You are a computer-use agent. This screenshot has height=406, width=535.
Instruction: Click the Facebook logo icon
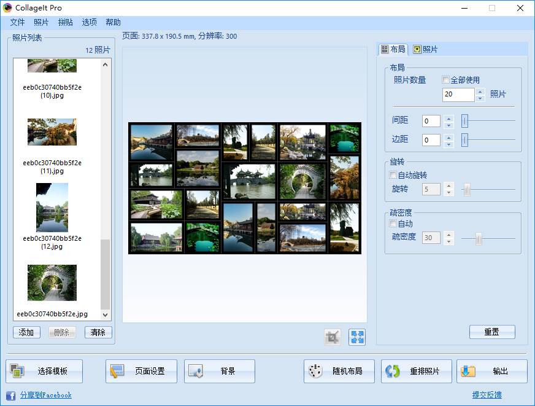(x=11, y=396)
